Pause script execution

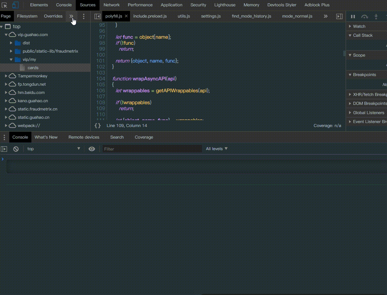(x=353, y=17)
